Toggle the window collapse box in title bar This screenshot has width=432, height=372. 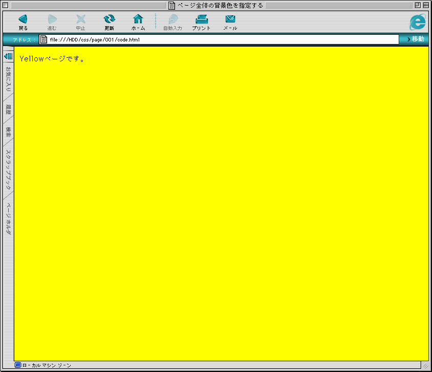(x=426, y=5)
